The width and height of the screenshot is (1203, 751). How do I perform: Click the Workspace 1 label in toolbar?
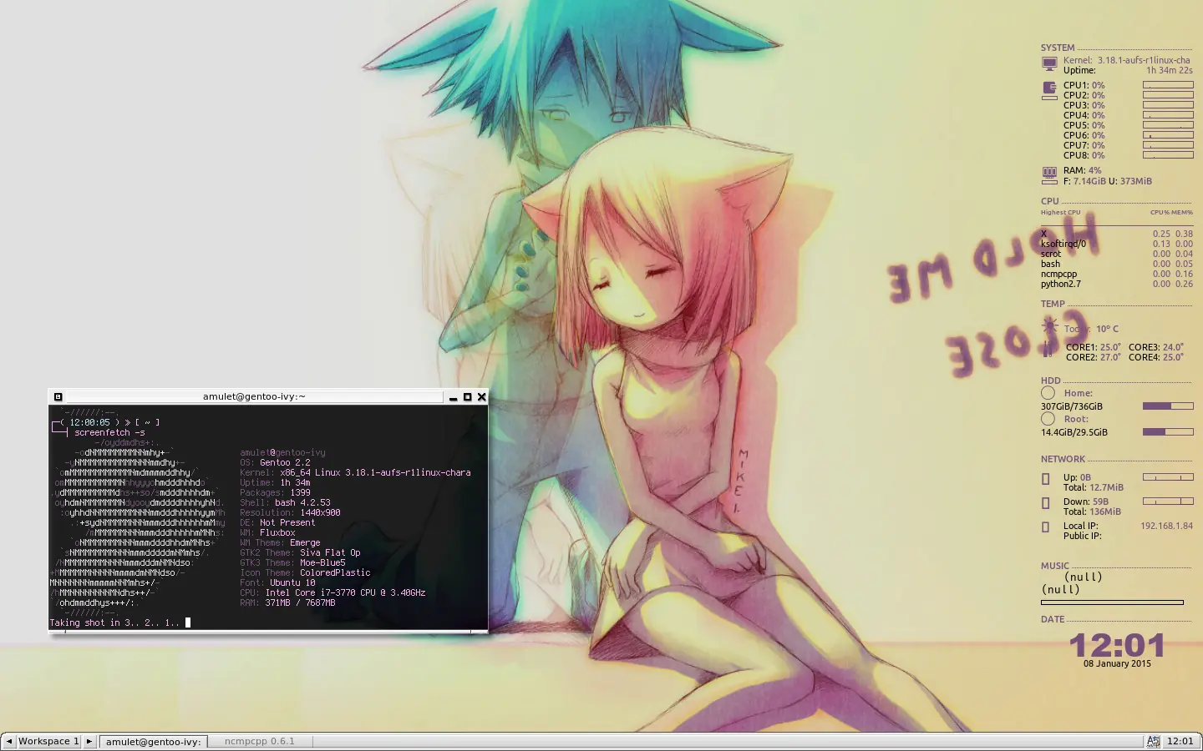[x=48, y=741]
